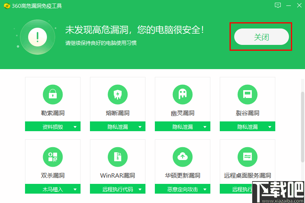The width and height of the screenshot is (305, 203).
Task: Click the exclamation status icon
Action: tap(38, 37)
